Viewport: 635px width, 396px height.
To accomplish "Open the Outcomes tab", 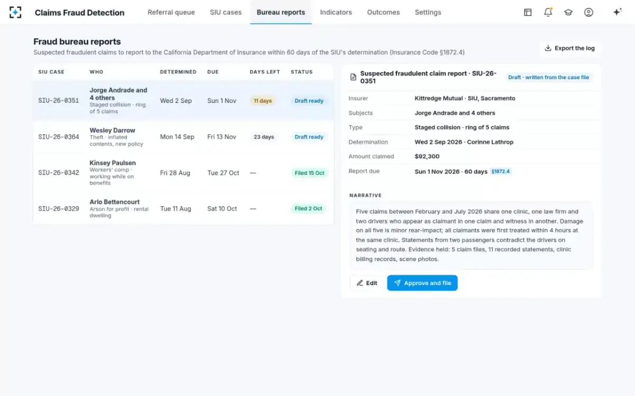I will [x=384, y=12].
